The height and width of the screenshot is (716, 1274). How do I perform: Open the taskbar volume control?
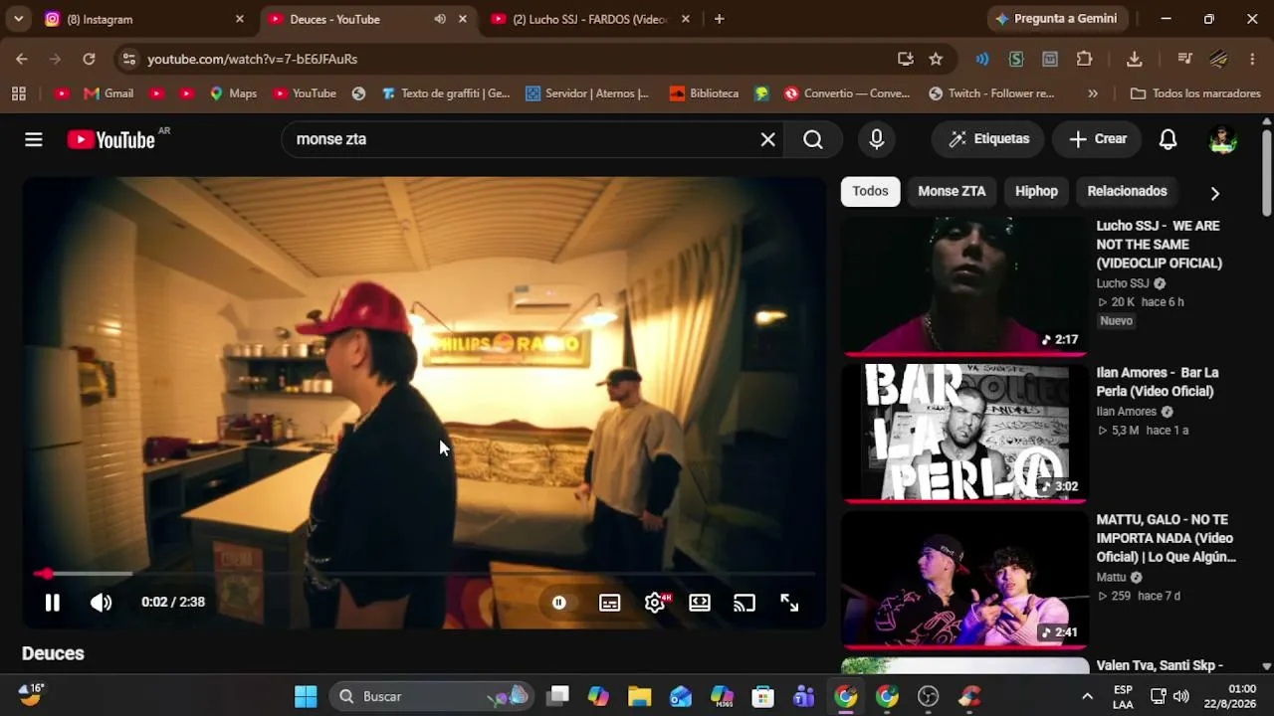(1181, 696)
